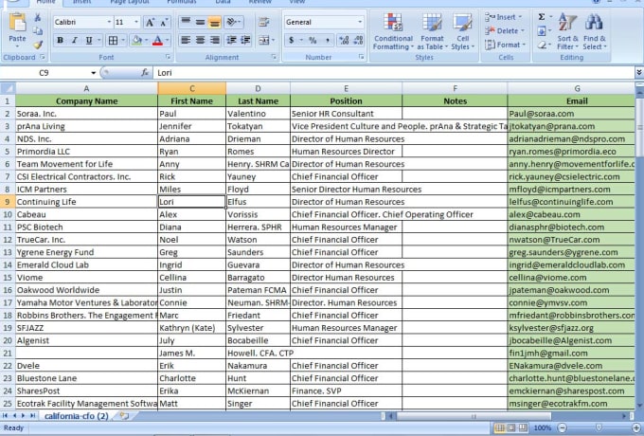
Task: Open Find & Select menu
Action: pyautogui.click(x=595, y=31)
